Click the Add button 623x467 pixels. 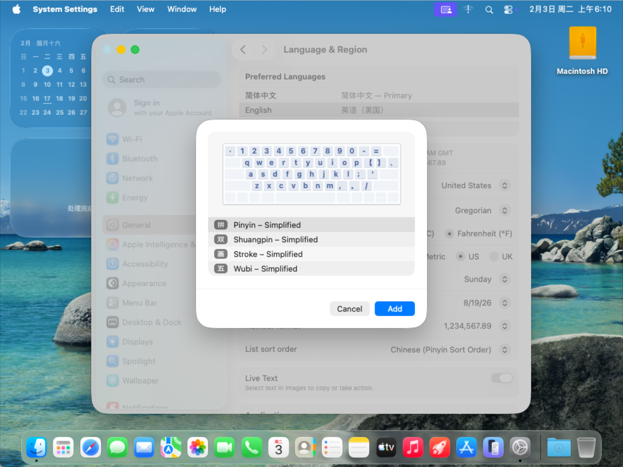[x=395, y=309]
